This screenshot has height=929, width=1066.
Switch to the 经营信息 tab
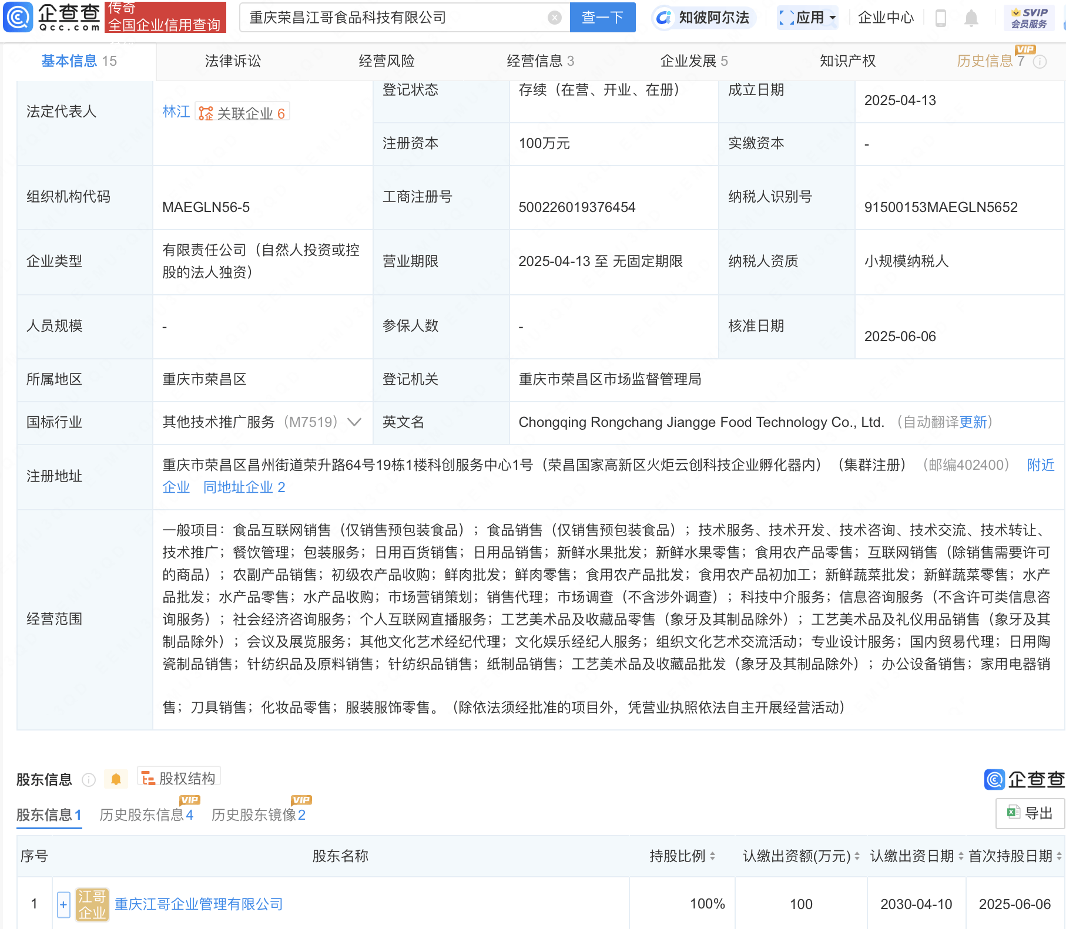pyautogui.click(x=540, y=61)
